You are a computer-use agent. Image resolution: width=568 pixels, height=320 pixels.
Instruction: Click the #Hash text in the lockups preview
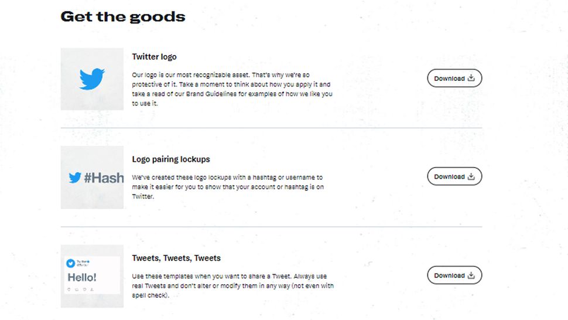click(x=104, y=178)
